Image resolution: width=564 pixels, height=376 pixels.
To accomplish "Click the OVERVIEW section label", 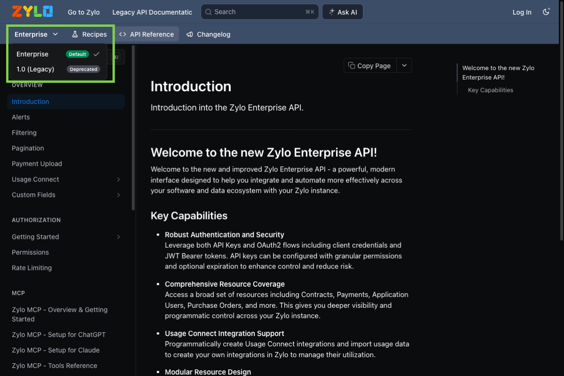I will tap(27, 85).
